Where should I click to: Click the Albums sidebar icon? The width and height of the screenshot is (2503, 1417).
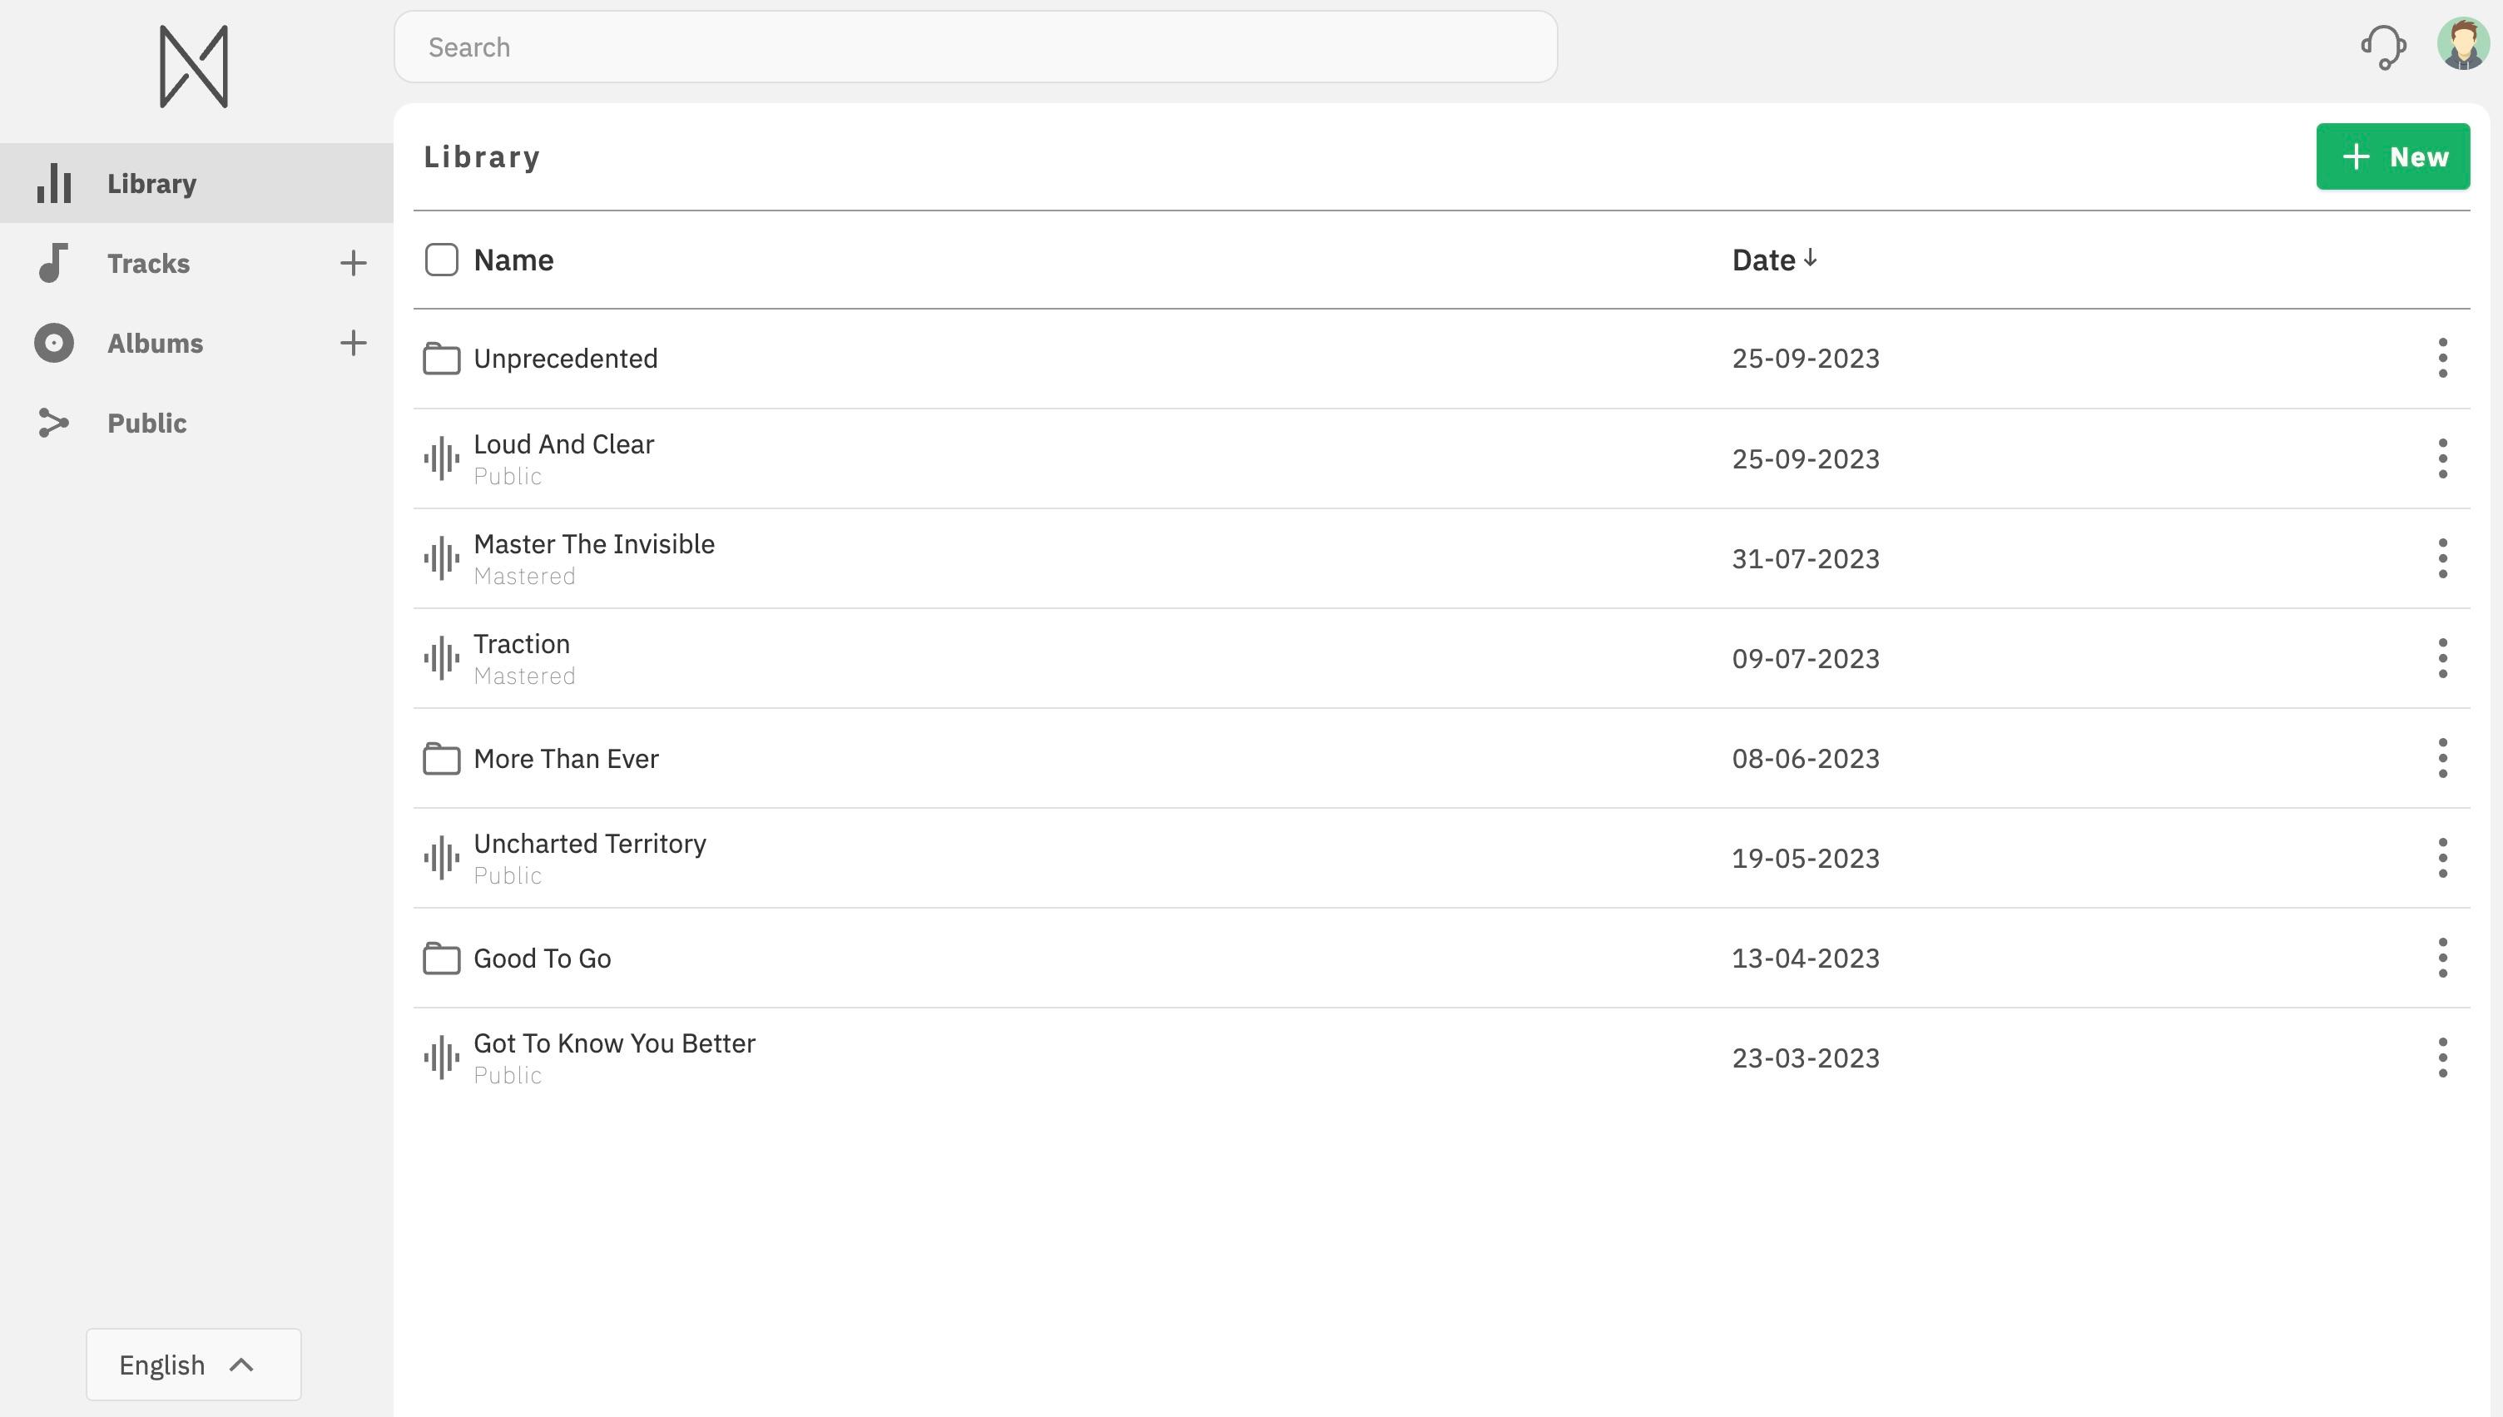[53, 342]
